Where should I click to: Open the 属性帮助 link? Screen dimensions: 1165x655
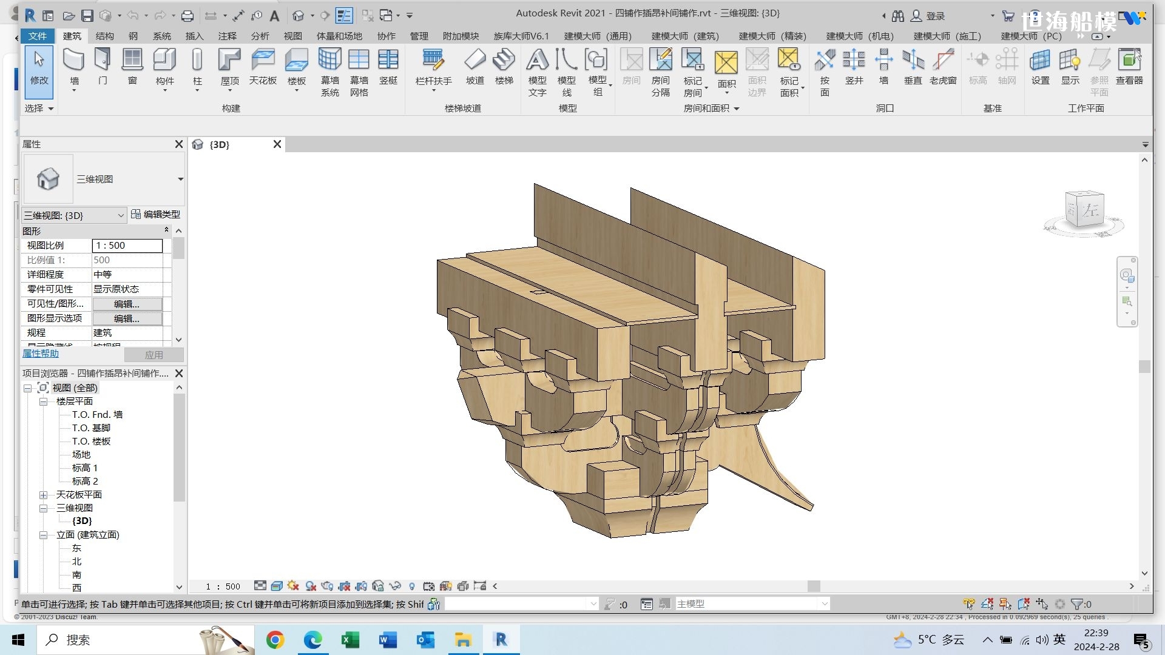[x=41, y=354]
